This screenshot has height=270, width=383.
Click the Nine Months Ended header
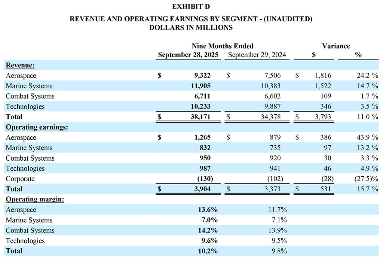pyautogui.click(x=223, y=46)
